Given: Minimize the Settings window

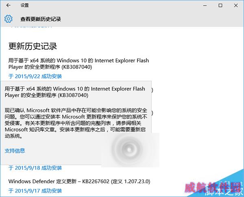Looking at the screenshot, I should 205,5.
